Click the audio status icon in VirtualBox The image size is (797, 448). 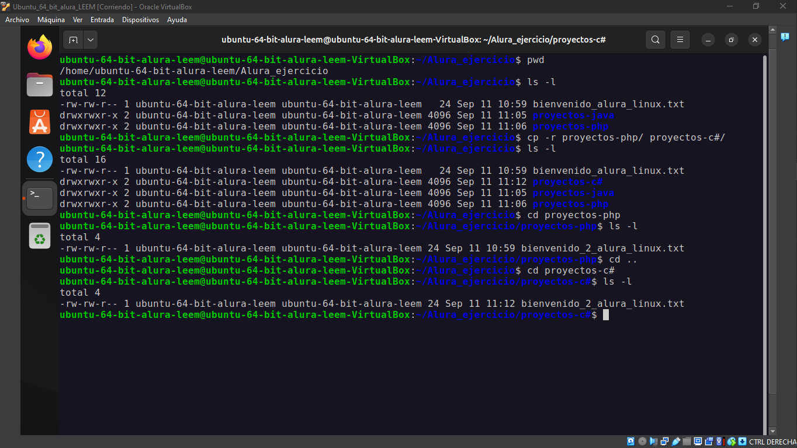tap(653, 442)
